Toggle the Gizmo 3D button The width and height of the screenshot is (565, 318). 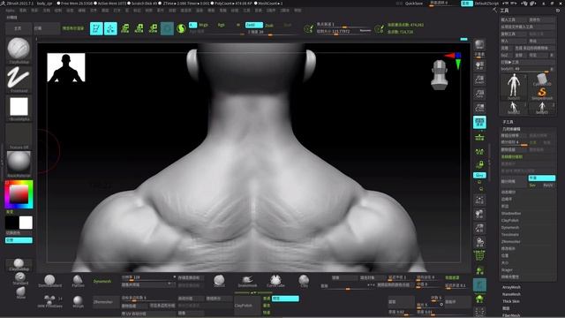[x=167, y=28]
